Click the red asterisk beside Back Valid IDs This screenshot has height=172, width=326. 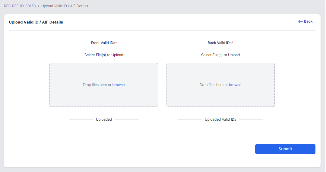(233, 43)
